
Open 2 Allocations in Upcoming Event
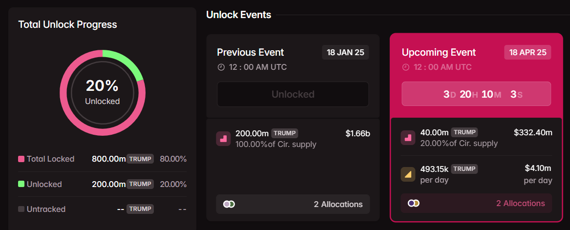click(520, 203)
